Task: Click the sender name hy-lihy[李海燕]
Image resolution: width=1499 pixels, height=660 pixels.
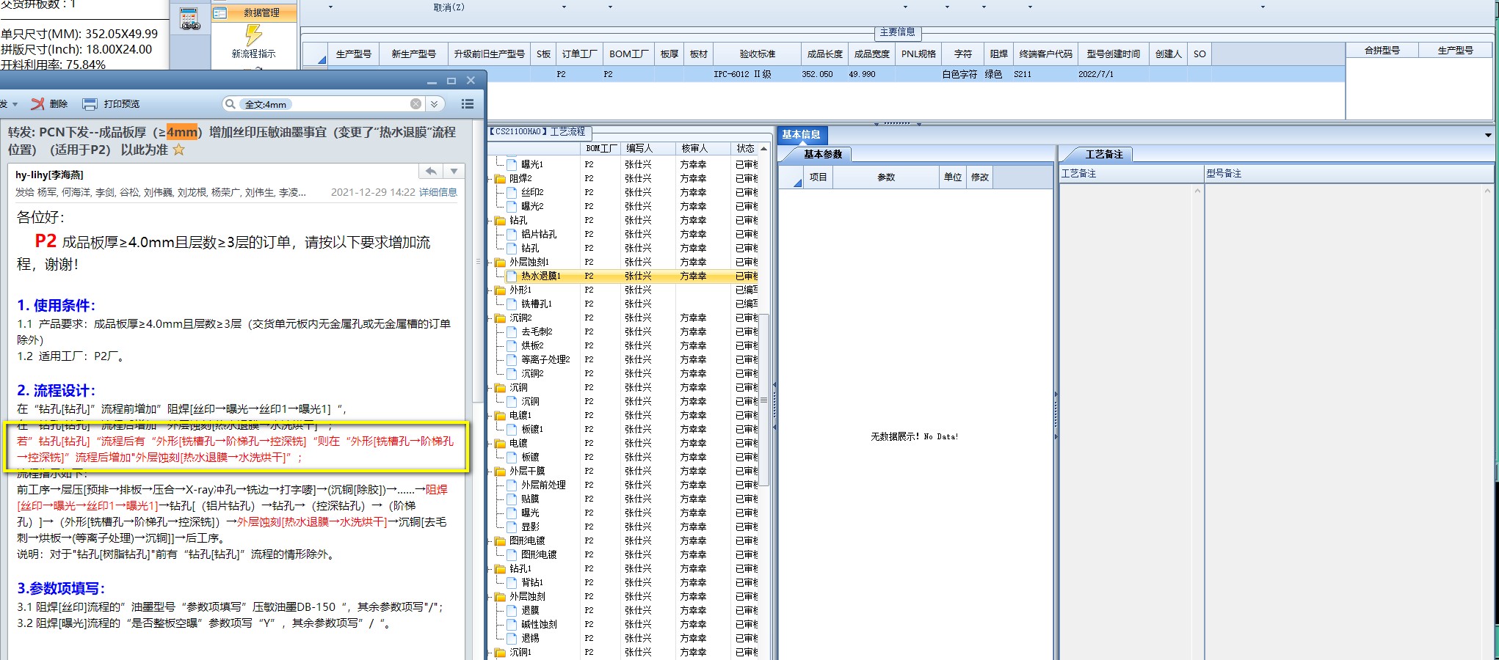Action: click(x=49, y=175)
